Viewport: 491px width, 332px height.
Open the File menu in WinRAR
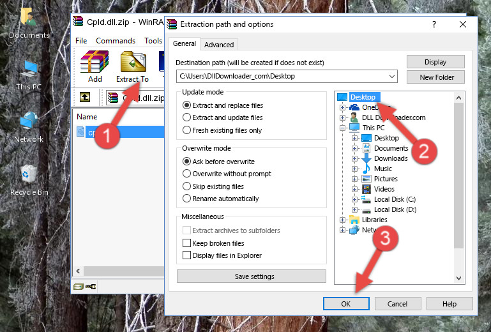[81, 41]
